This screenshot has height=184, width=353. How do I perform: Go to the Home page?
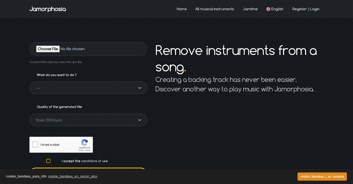coord(182,9)
